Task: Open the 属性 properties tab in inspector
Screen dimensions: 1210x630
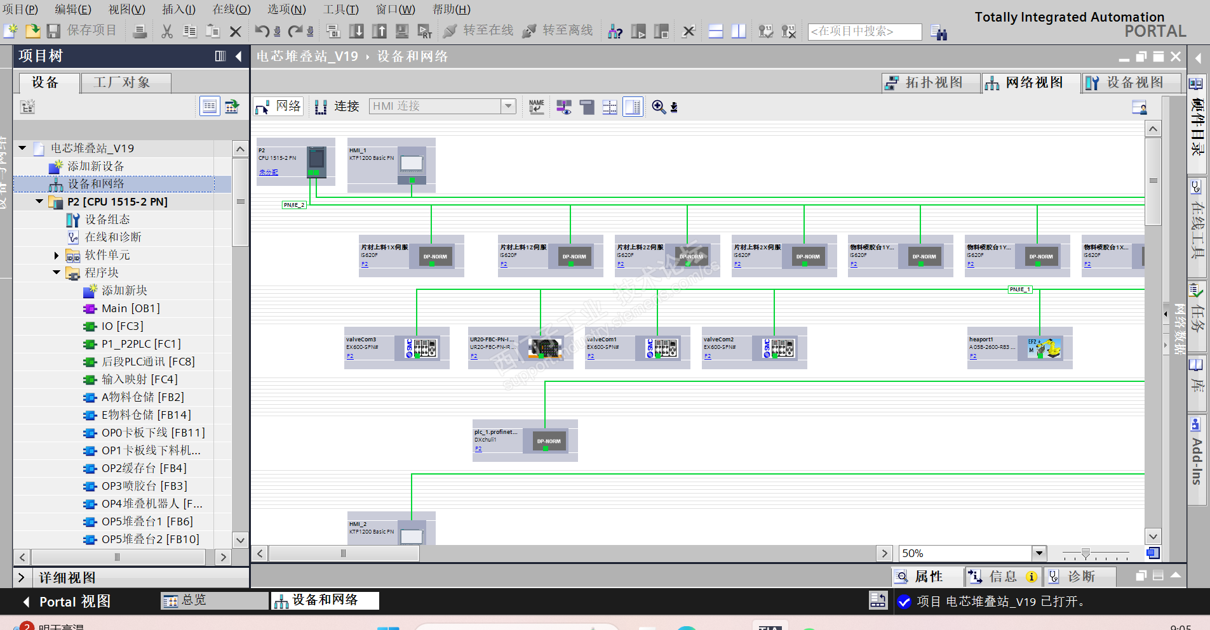Action: (927, 577)
